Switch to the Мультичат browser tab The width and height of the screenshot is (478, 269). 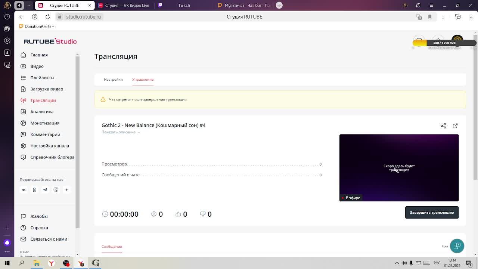[x=244, y=5]
